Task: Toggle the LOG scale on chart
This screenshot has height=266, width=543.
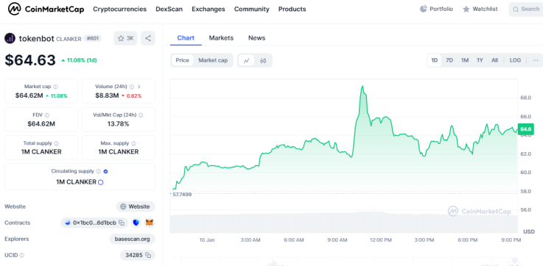Action: point(515,60)
